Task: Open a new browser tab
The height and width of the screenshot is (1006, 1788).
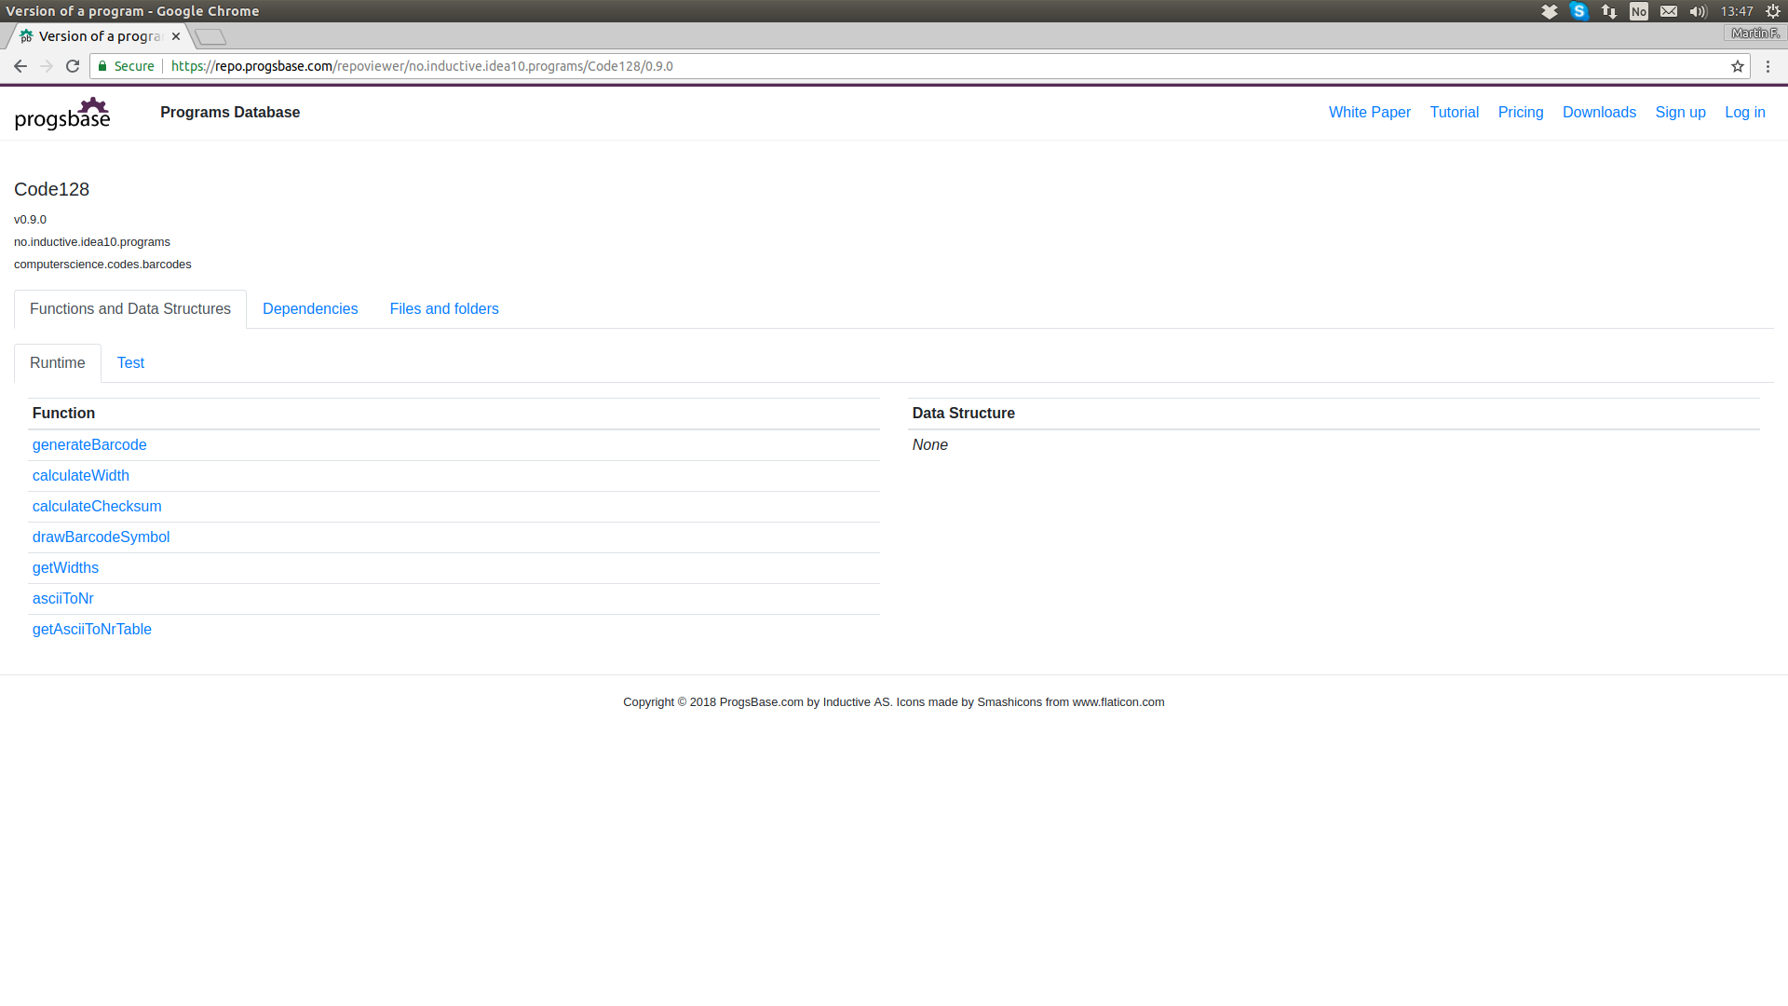Action: 210,36
